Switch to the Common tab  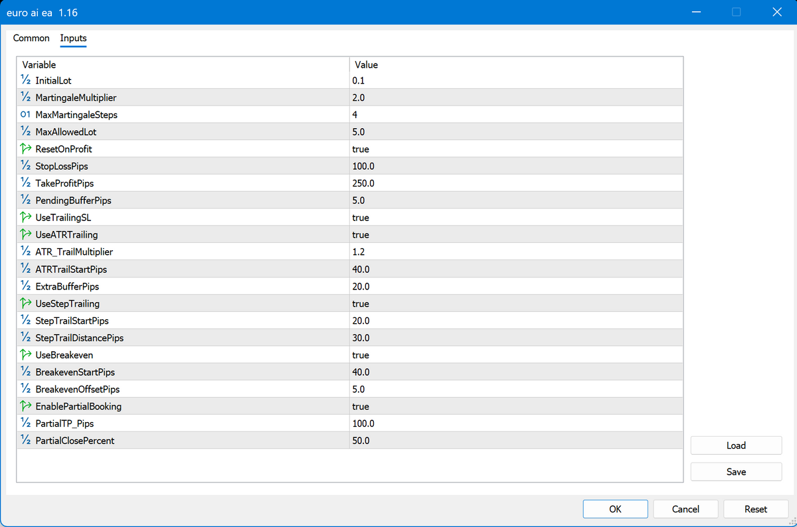(31, 38)
